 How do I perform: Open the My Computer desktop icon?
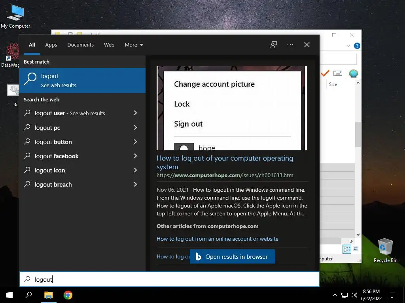15,17
